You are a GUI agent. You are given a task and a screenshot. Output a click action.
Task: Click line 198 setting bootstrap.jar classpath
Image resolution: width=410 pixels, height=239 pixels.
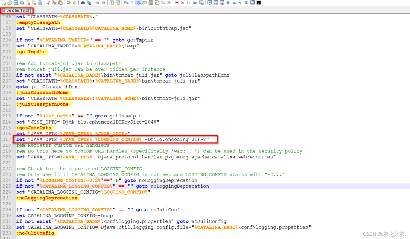click(104, 28)
